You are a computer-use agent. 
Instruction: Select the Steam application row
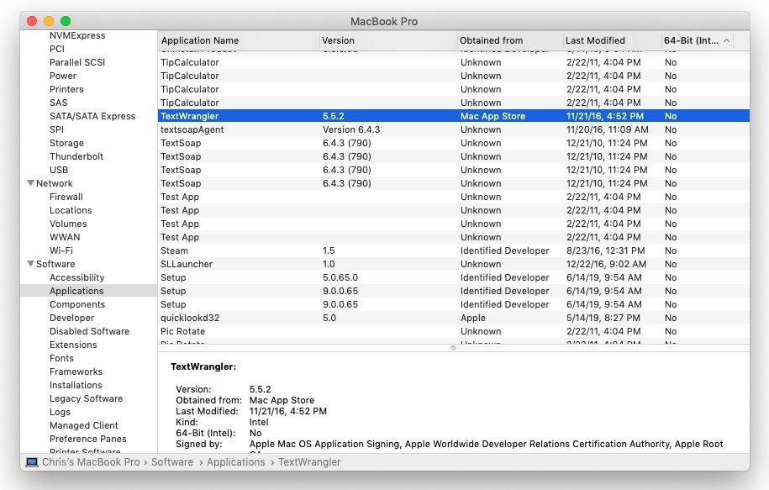pos(175,250)
